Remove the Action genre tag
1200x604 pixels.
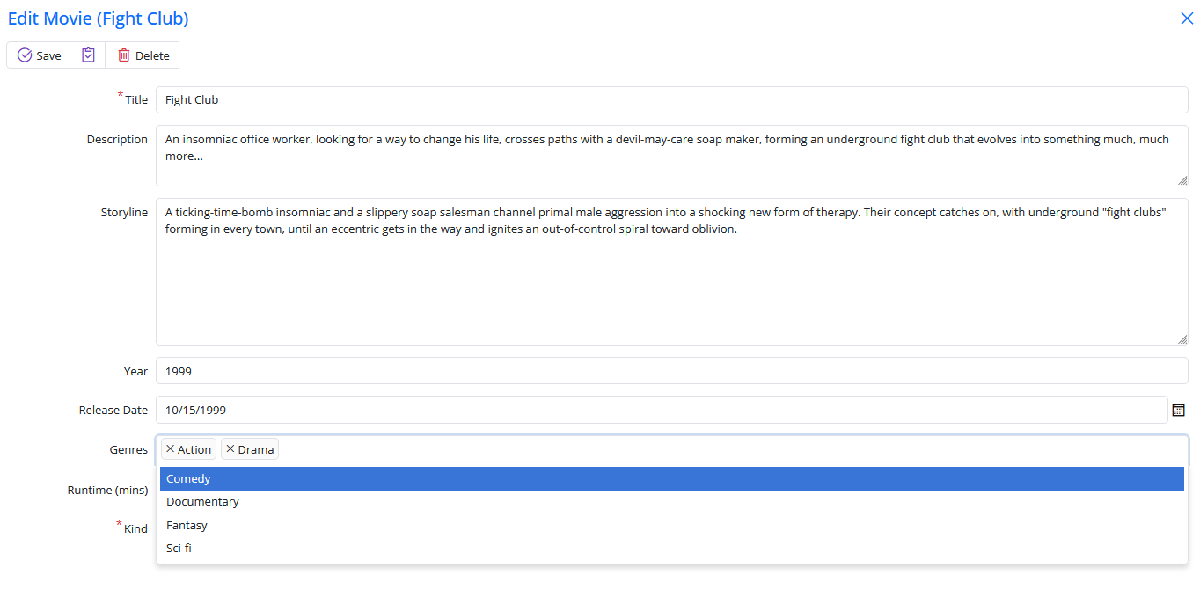pos(171,449)
